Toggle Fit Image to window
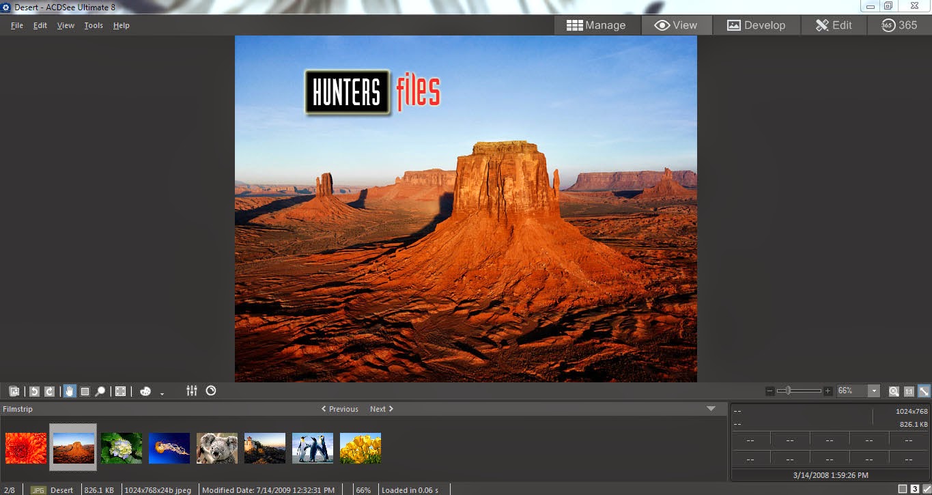Screen dimensions: 932x495 pyautogui.click(x=924, y=391)
